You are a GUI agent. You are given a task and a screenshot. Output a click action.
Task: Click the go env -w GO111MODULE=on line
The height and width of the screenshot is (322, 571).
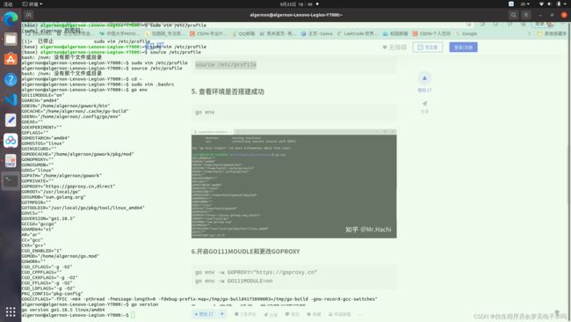234,281
